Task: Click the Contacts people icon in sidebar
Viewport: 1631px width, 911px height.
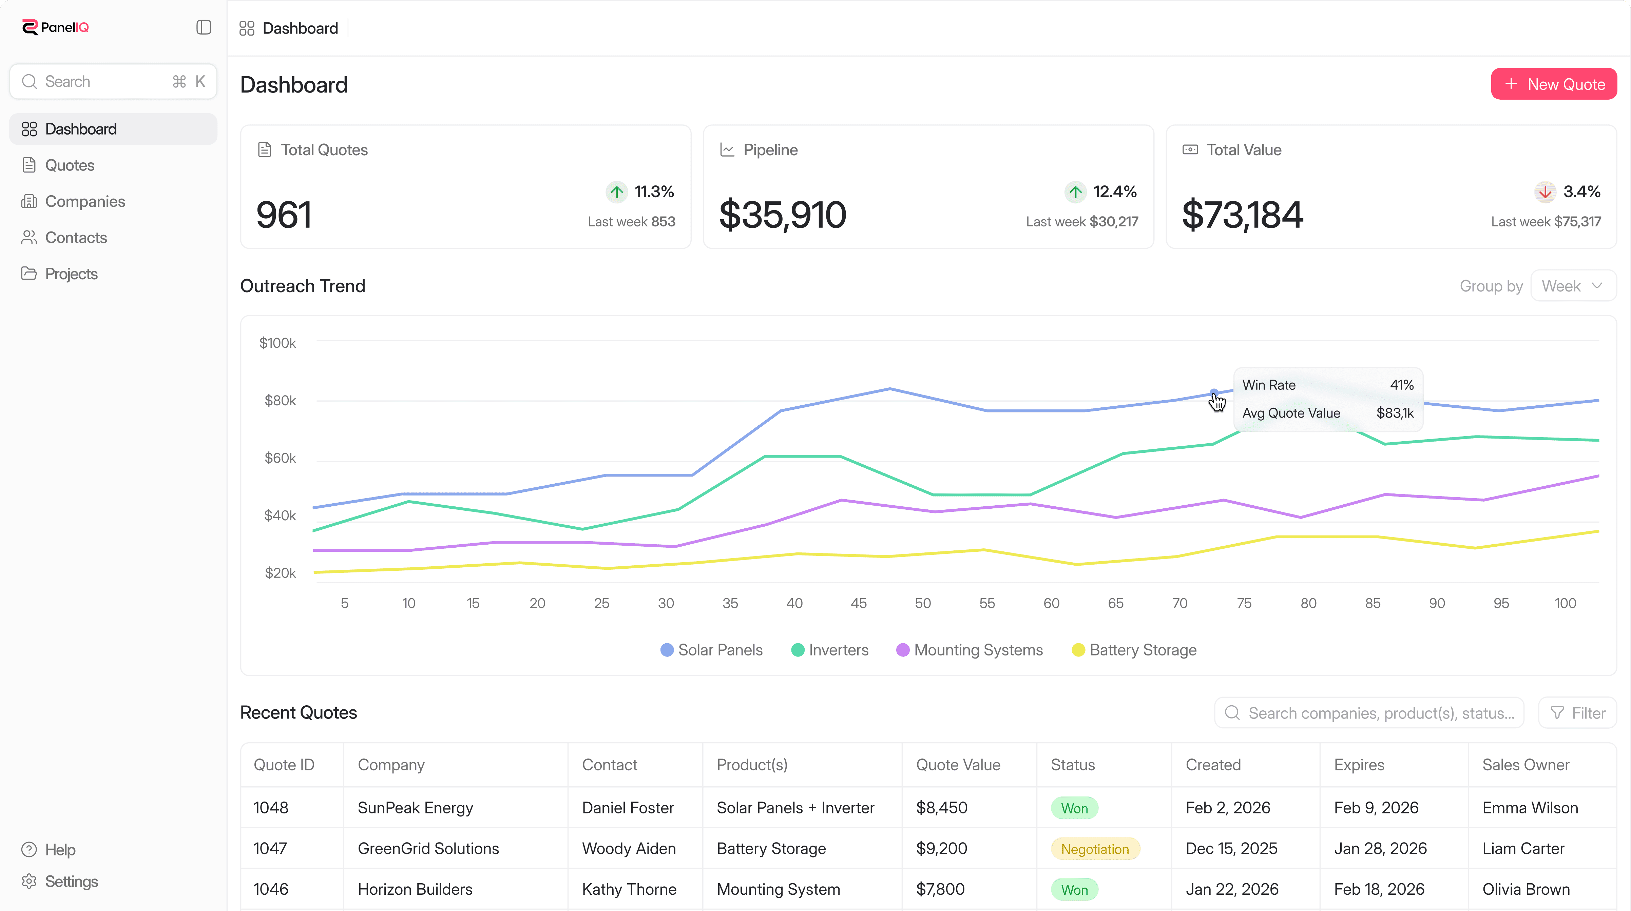Action: 29,237
